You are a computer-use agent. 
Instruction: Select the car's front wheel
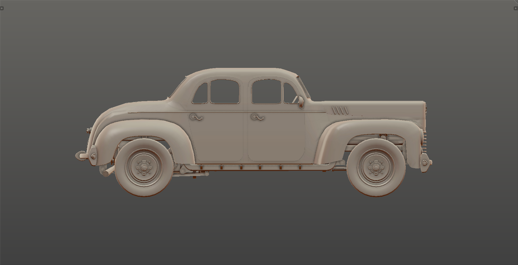coord(376,168)
